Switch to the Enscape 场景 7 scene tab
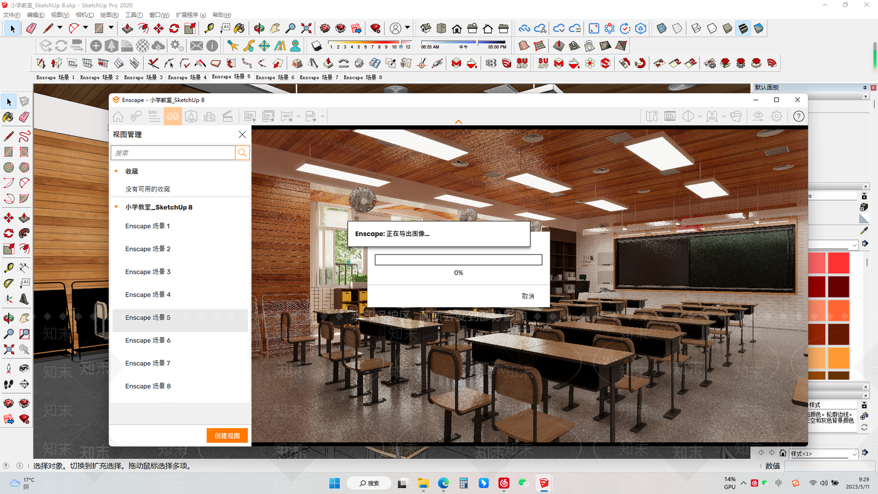The width and height of the screenshot is (878, 494). point(319,77)
